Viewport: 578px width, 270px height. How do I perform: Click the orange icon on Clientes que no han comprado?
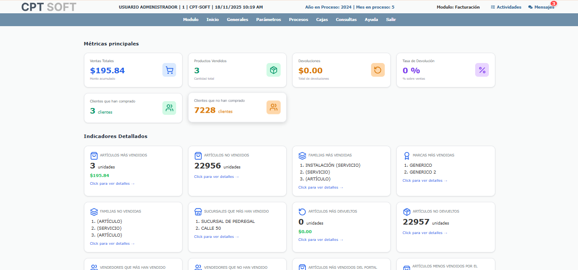(x=273, y=107)
